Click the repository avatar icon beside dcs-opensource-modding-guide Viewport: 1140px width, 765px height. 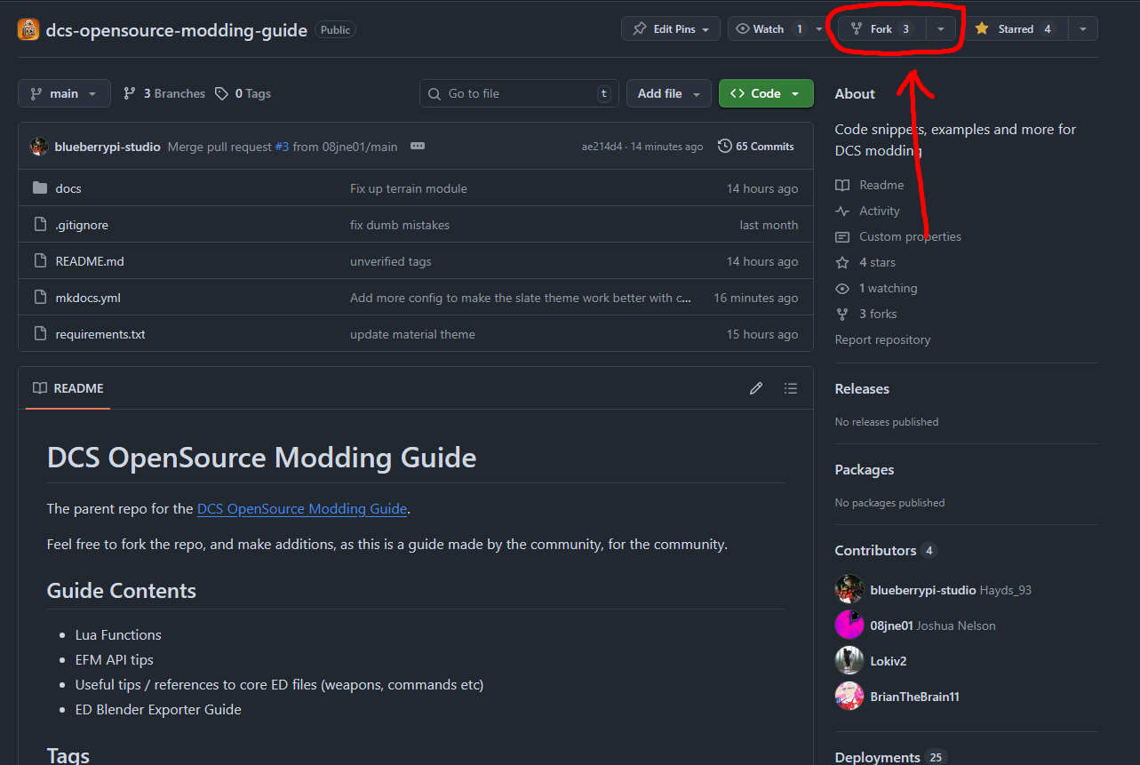click(28, 29)
